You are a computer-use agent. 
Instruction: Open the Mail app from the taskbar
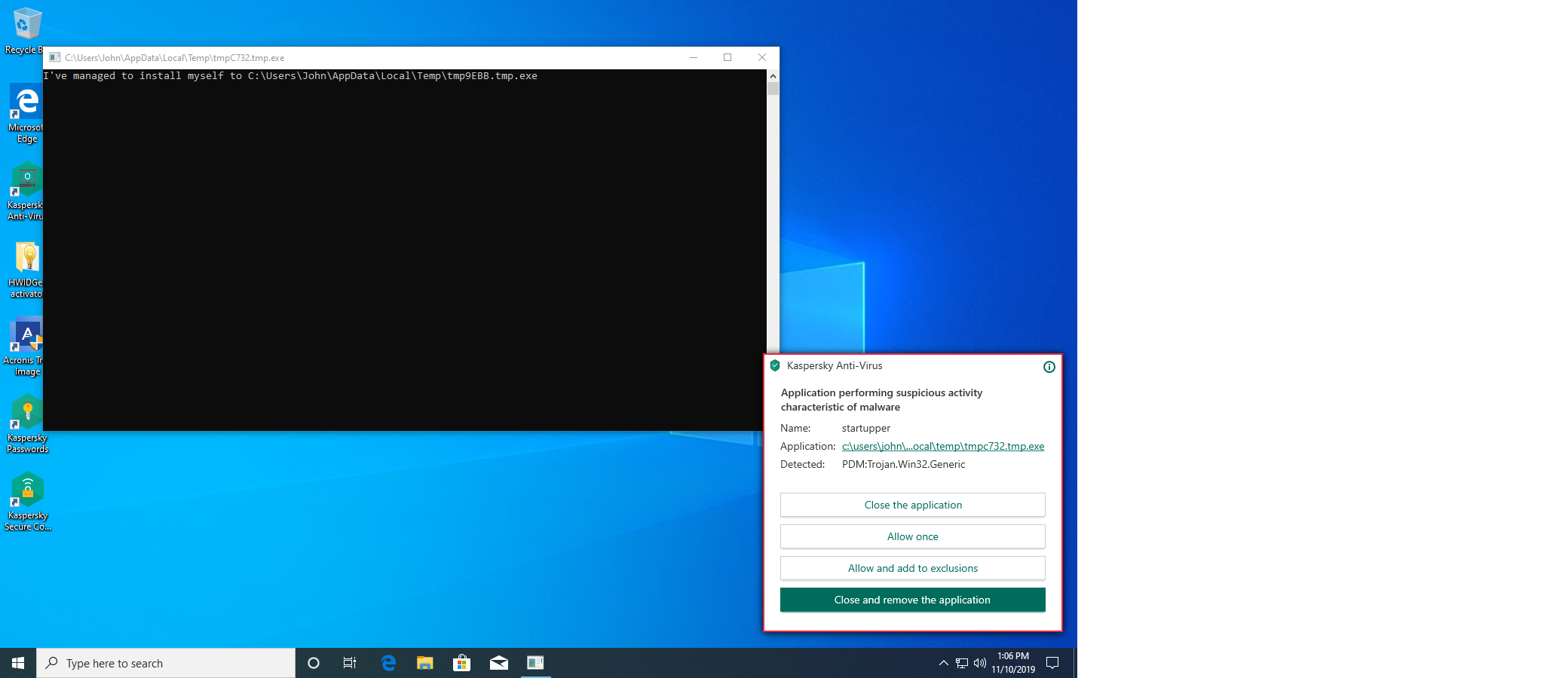[499, 663]
